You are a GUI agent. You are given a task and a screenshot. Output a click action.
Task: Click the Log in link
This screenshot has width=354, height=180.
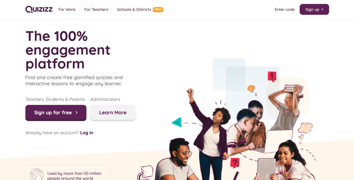click(x=86, y=133)
